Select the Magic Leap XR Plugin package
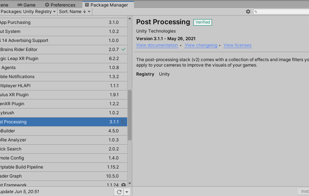The width and height of the screenshot is (309, 196). 63,59
